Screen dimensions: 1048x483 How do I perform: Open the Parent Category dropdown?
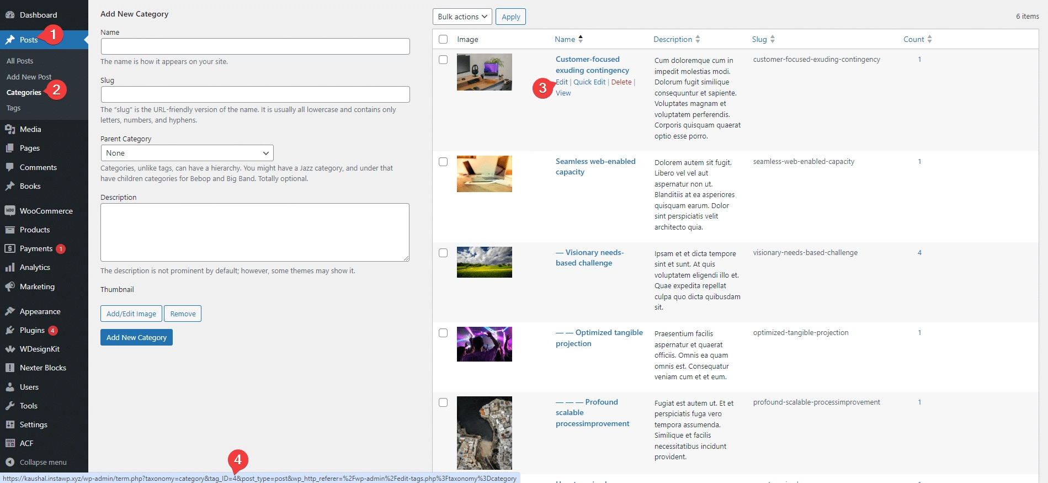coord(187,153)
